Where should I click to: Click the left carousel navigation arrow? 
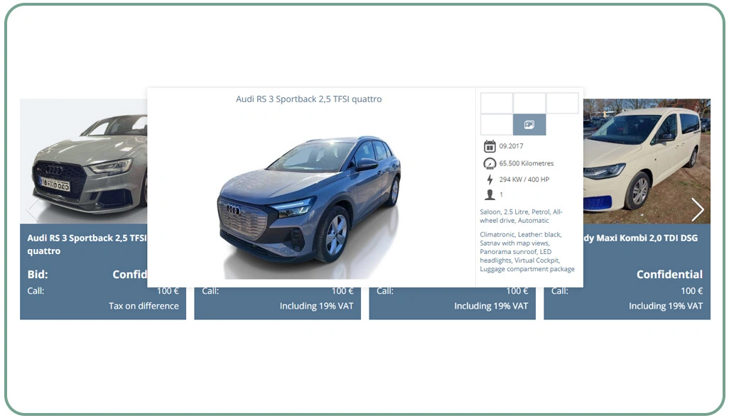[31, 210]
